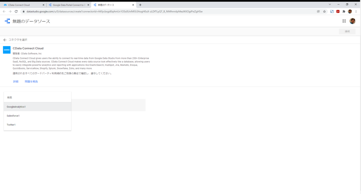View site info via the lock icon
The height and width of the screenshot is (194, 361).
point(24,11)
